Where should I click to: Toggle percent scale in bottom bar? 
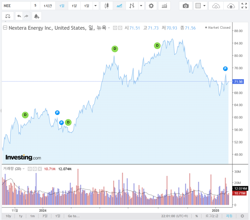tap(196, 216)
